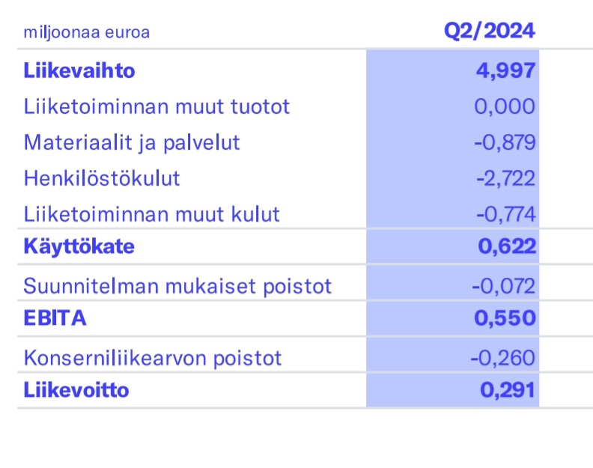
Task: Select the -0,879 value cell
Action: (505, 142)
